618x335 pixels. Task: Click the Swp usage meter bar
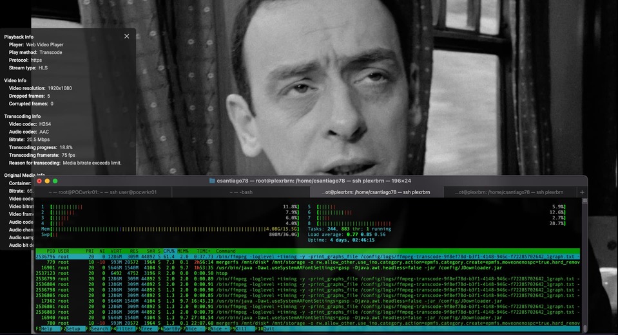pos(170,234)
